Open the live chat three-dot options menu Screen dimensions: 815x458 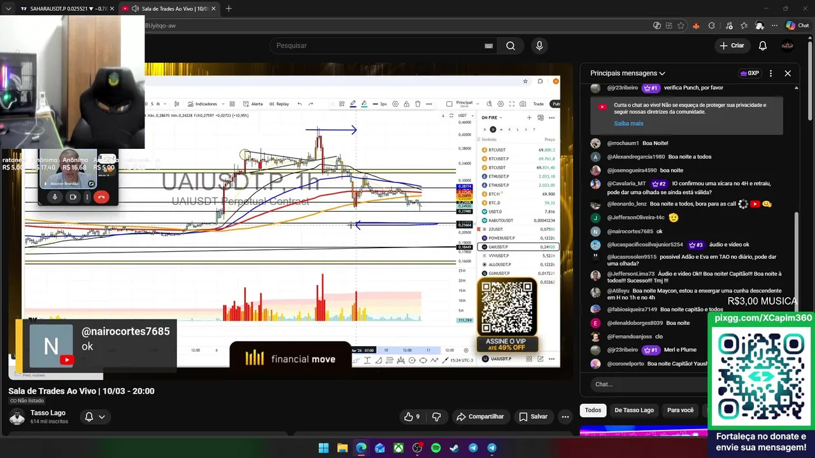[x=771, y=73]
